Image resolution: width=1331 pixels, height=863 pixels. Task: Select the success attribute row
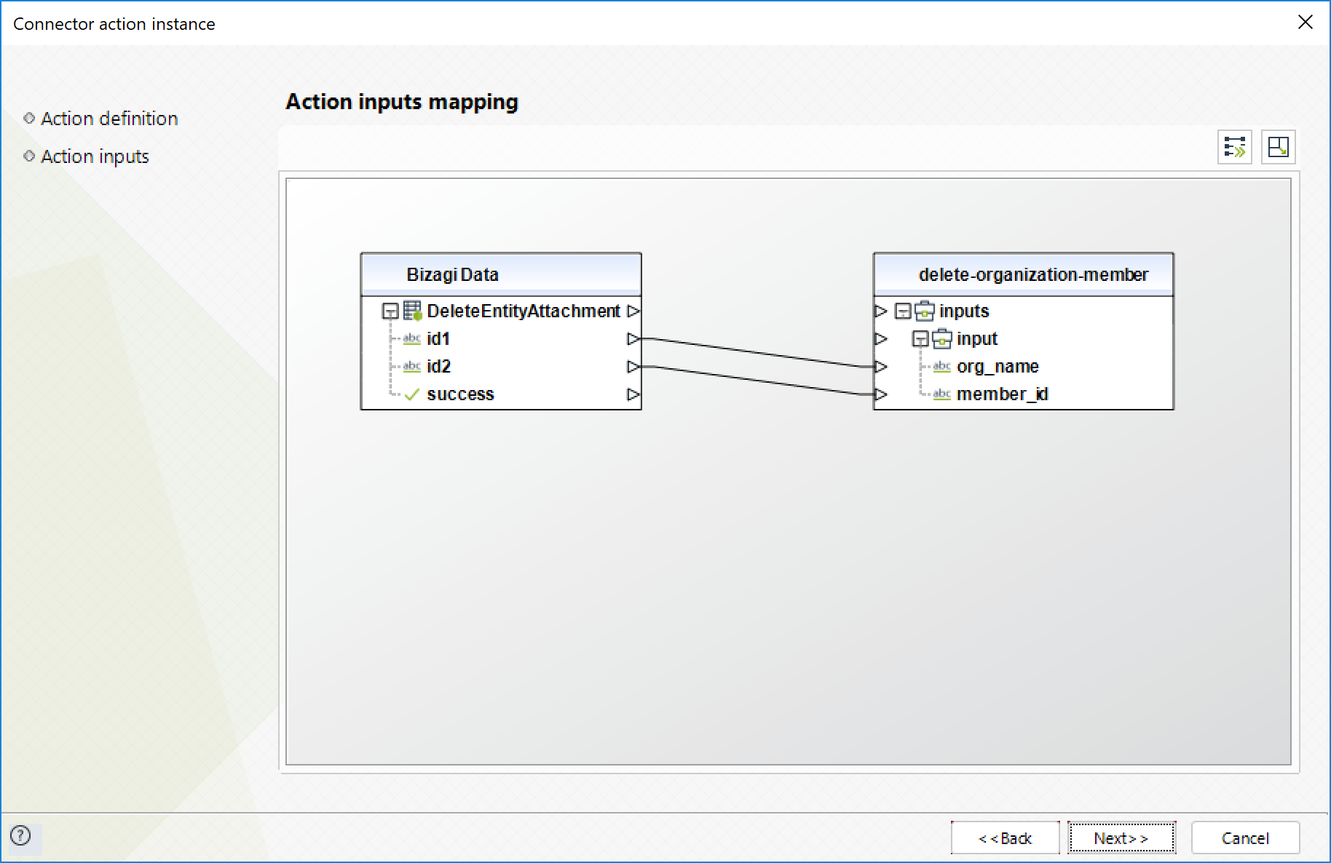coord(501,394)
